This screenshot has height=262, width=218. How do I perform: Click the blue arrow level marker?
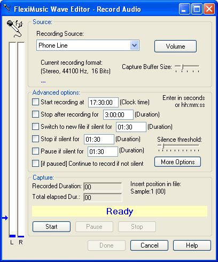(5, 218)
